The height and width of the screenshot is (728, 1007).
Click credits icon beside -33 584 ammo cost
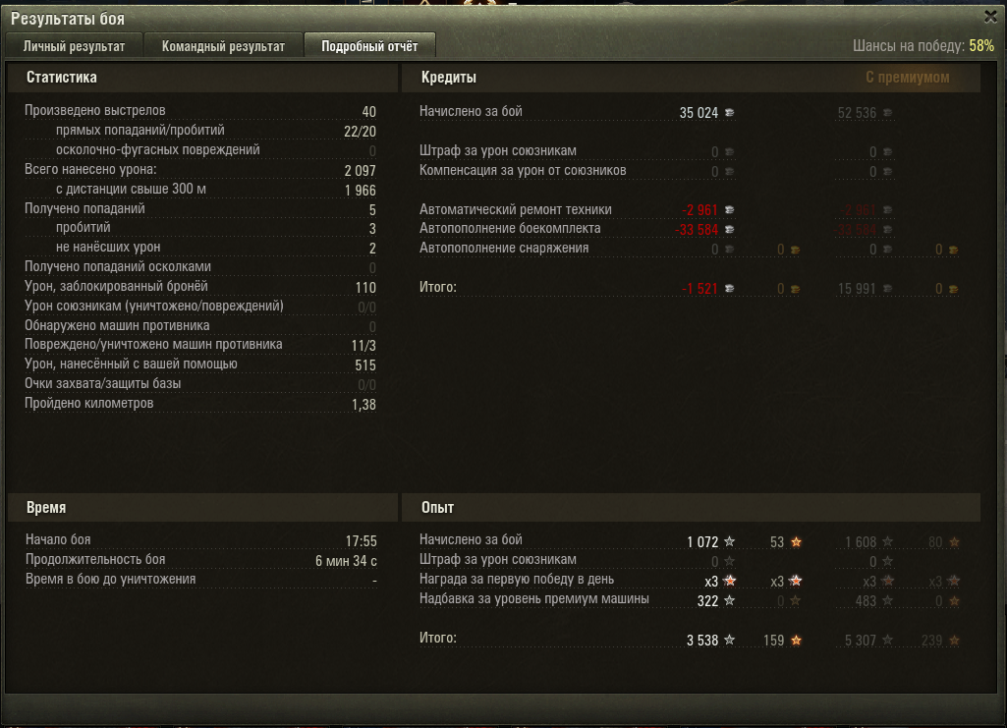pos(730,229)
